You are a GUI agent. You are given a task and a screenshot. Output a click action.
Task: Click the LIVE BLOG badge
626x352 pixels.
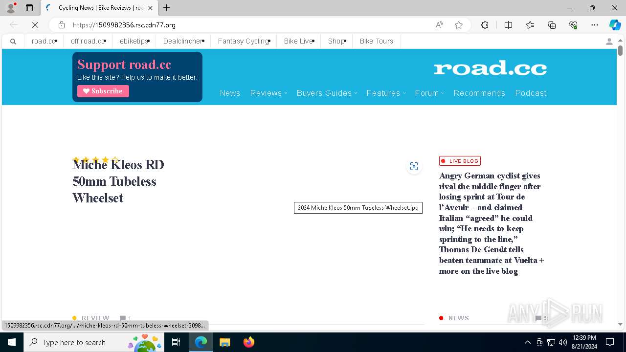(x=460, y=161)
